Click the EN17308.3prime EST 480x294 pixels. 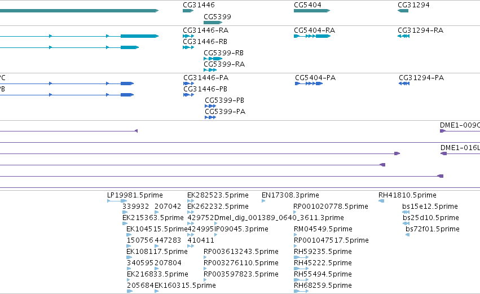point(290,195)
